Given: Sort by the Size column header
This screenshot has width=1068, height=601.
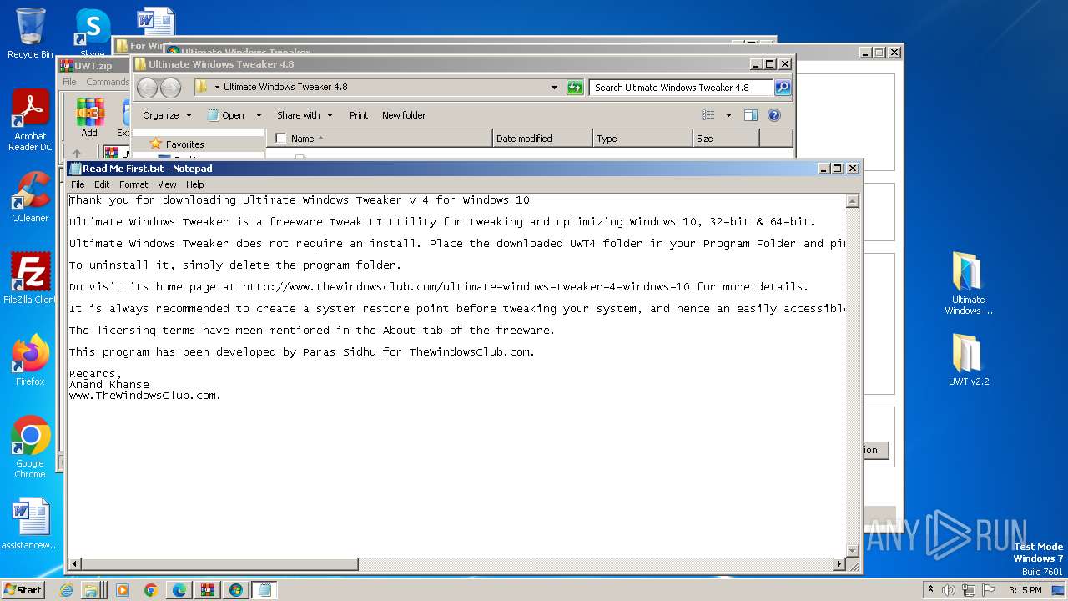Looking at the screenshot, I should tap(726, 139).
